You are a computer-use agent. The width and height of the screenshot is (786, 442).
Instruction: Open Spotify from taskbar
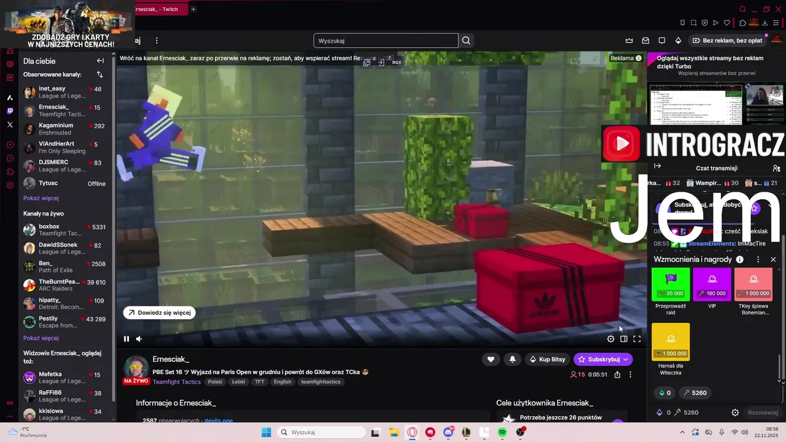click(x=502, y=432)
